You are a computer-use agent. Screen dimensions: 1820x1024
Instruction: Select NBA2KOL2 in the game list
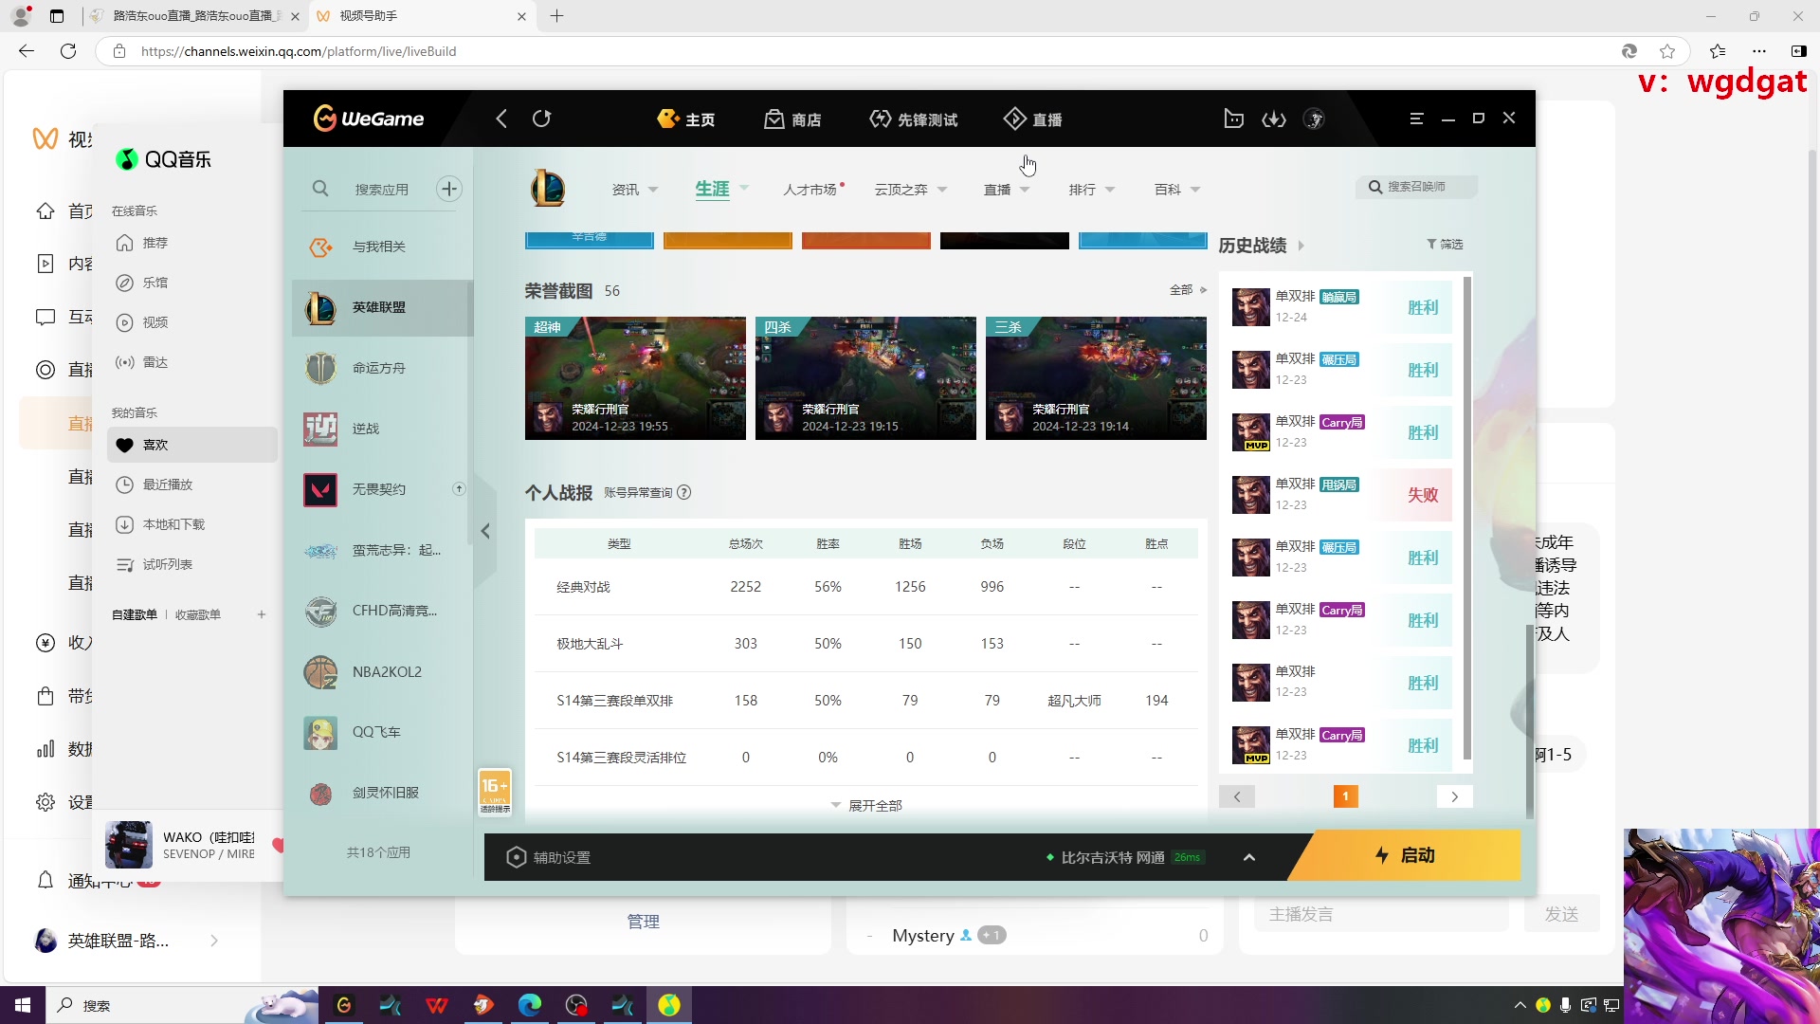tap(383, 671)
